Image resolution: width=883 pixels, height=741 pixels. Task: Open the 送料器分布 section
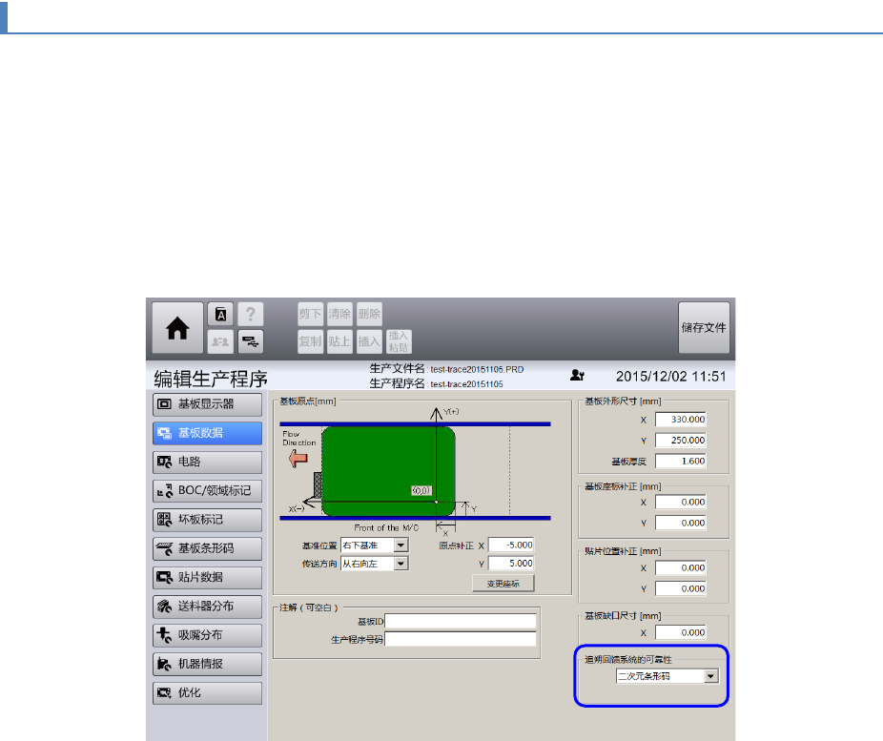click(x=207, y=607)
